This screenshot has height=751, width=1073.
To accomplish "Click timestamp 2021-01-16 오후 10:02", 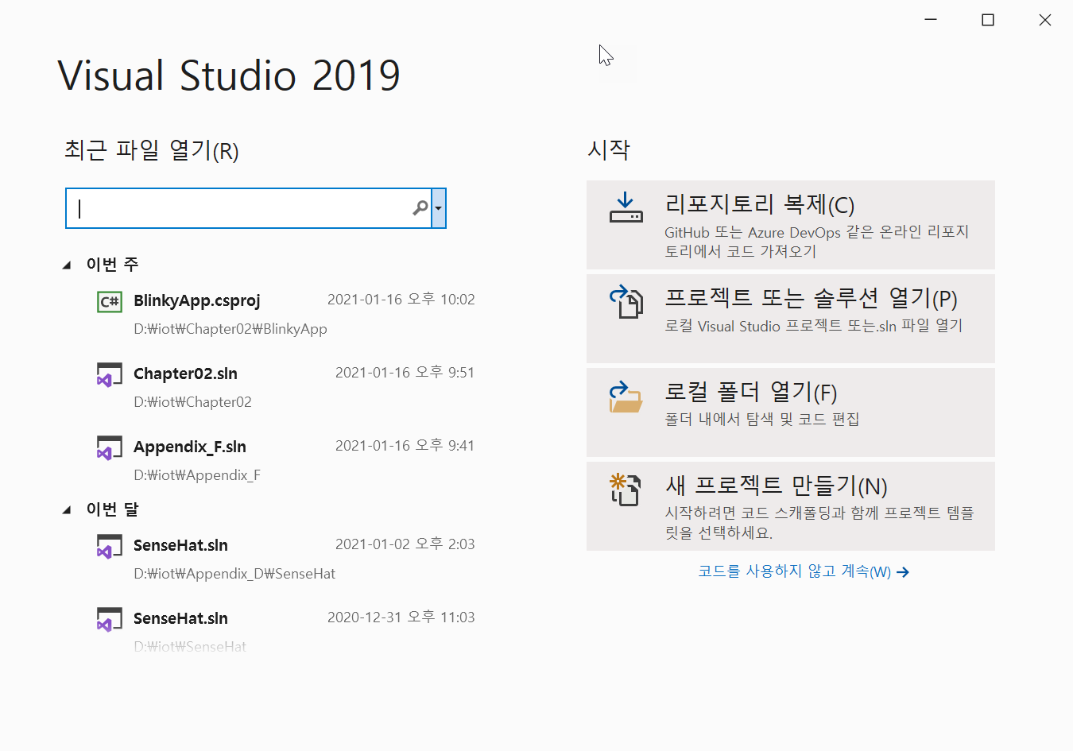I will coord(401,300).
